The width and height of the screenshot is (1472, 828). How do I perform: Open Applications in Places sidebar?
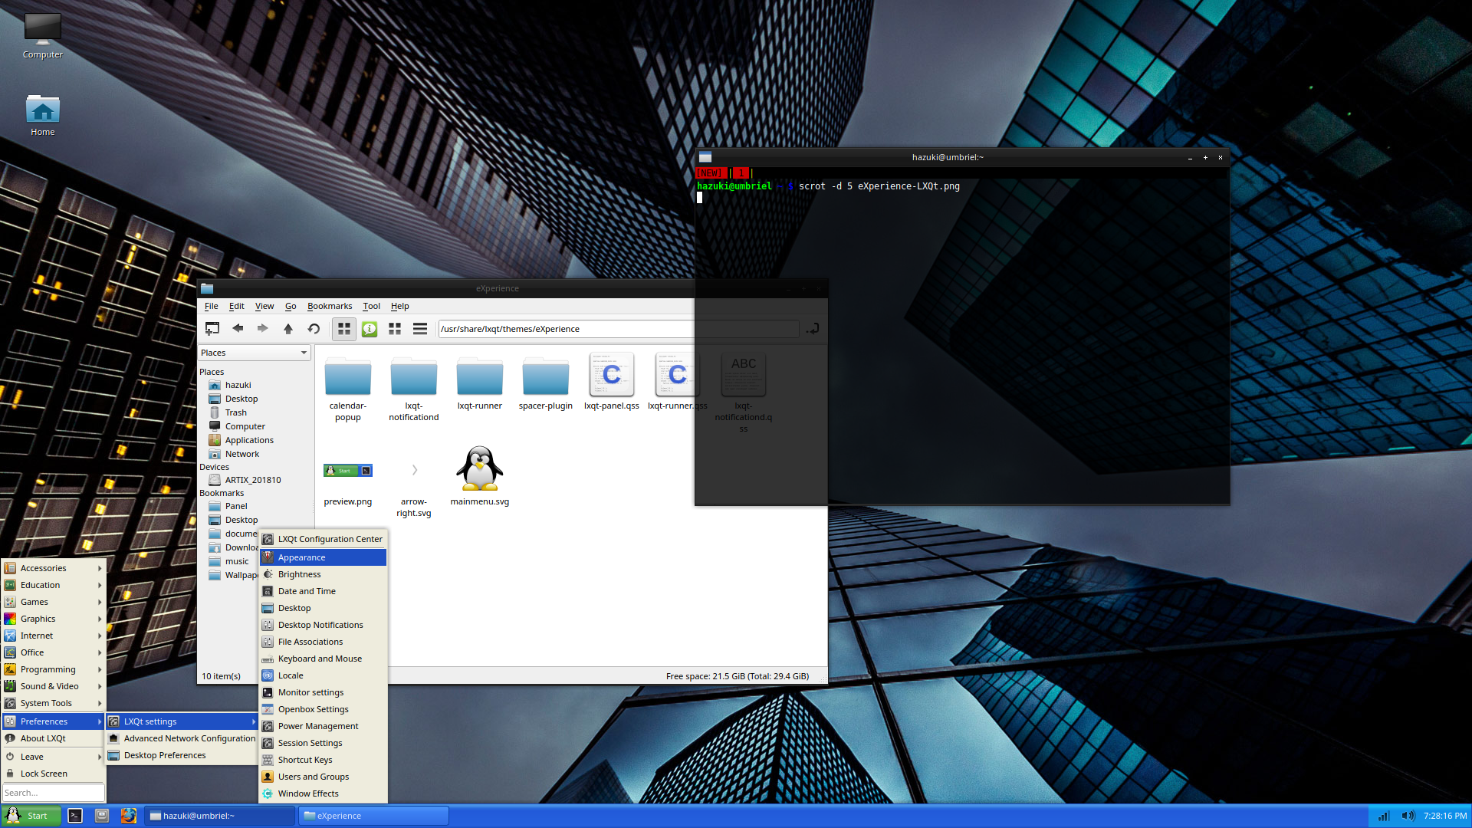249,440
